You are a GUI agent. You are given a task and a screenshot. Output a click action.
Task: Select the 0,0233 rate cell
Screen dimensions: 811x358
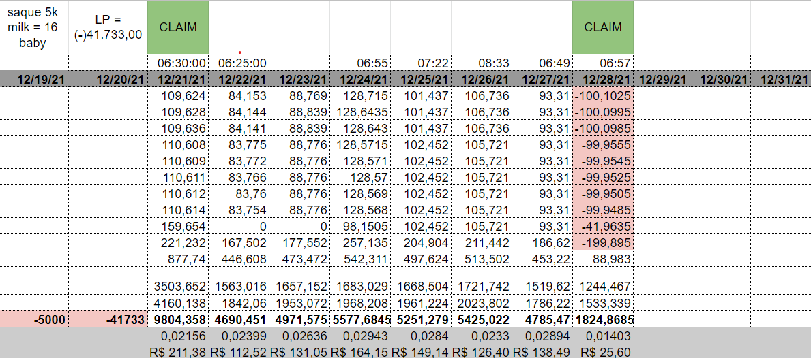click(x=482, y=336)
